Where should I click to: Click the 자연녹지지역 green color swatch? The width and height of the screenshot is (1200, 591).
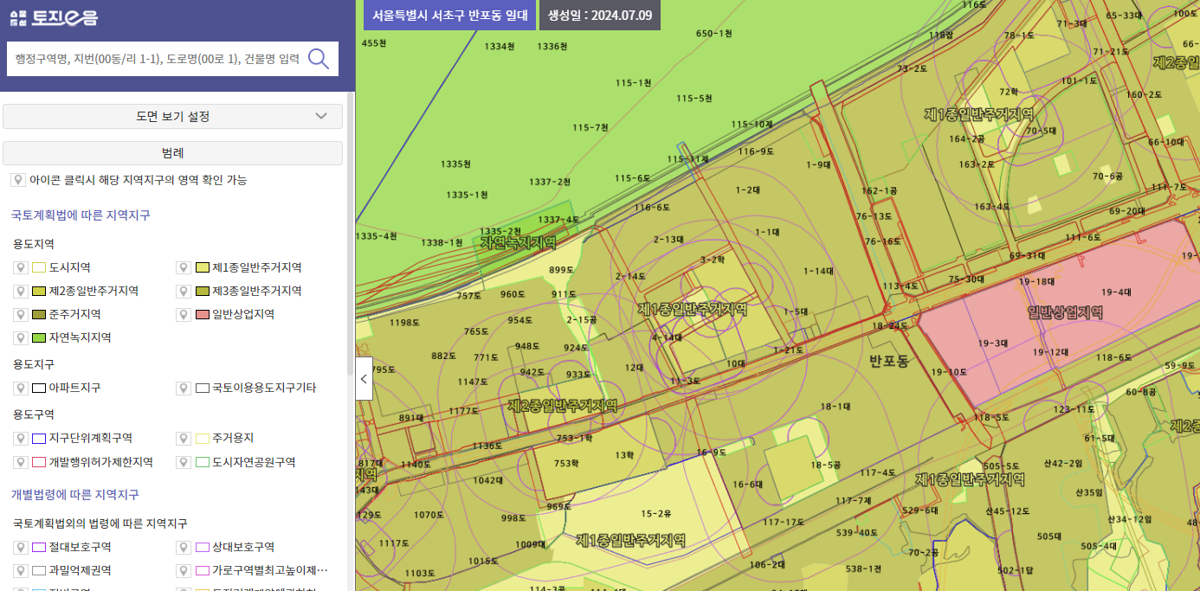coord(39,337)
